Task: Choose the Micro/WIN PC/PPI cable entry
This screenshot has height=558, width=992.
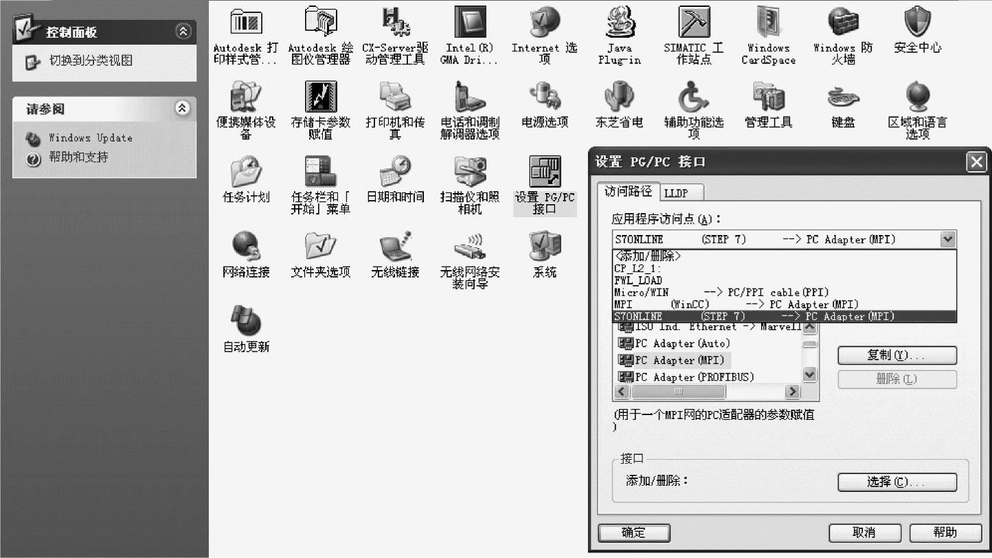Action: click(785, 292)
